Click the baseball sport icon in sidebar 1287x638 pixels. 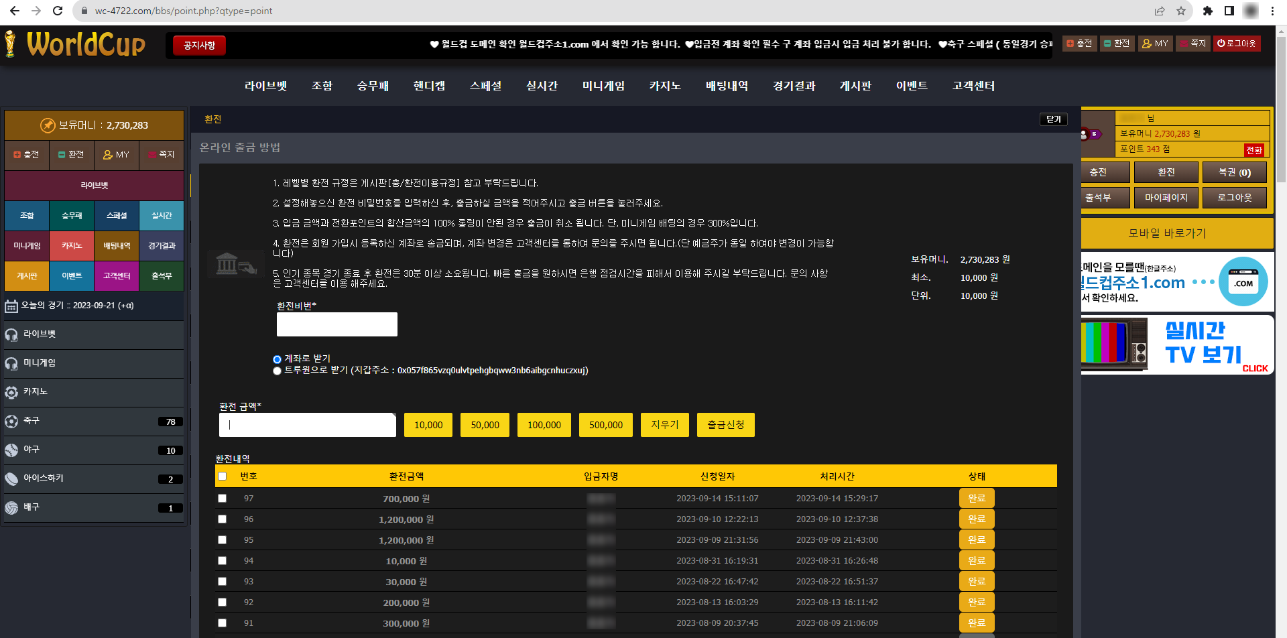pyautogui.click(x=11, y=450)
